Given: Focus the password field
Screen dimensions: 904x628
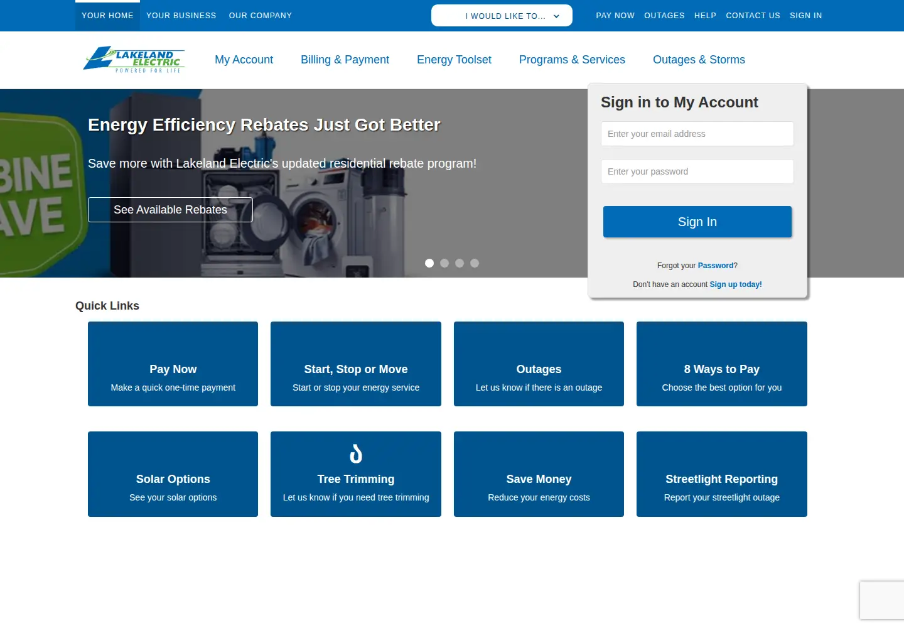Looking at the screenshot, I should coord(697,171).
